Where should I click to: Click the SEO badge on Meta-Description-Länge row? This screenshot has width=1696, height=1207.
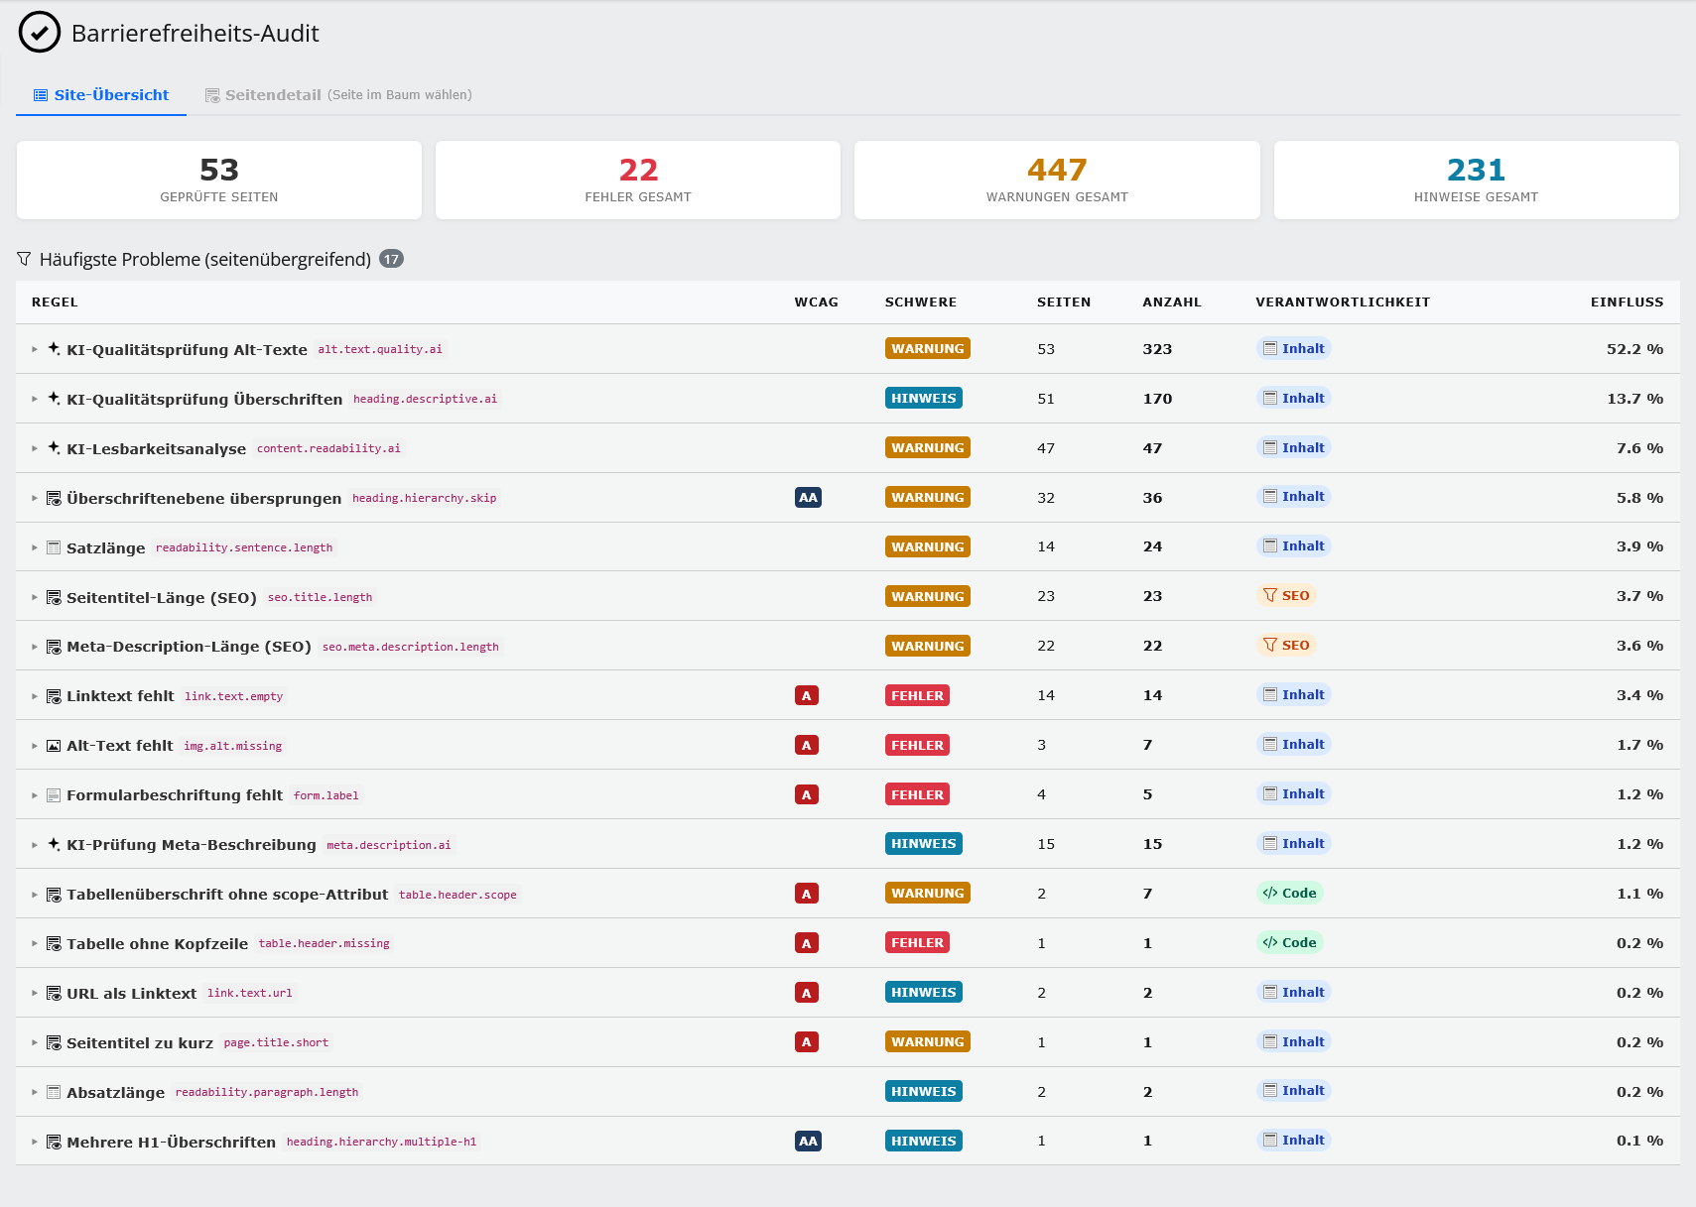click(x=1286, y=645)
